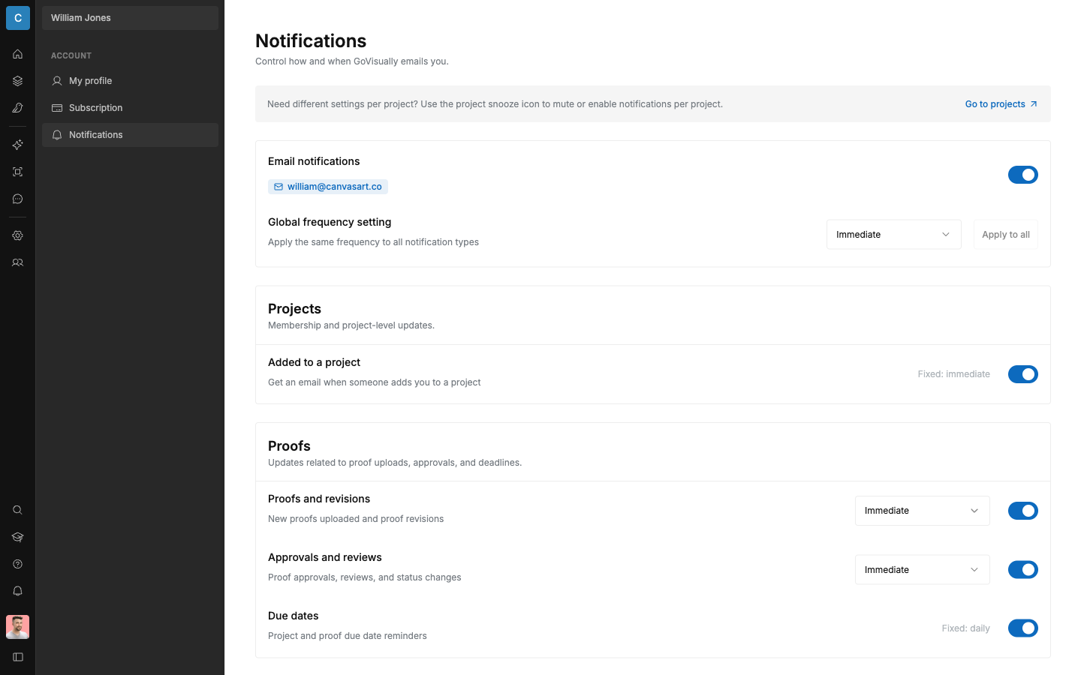Image resolution: width=1081 pixels, height=675 pixels.
Task: Click the Global frequency setting label
Action: pyautogui.click(x=330, y=222)
